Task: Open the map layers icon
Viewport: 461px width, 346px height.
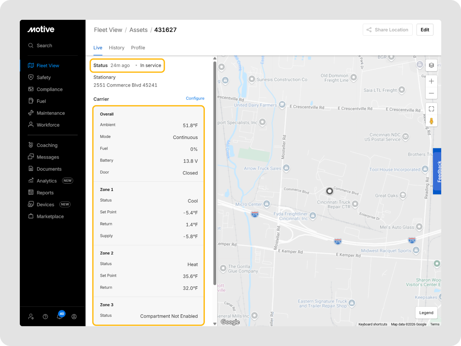Action: coord(431,65)
